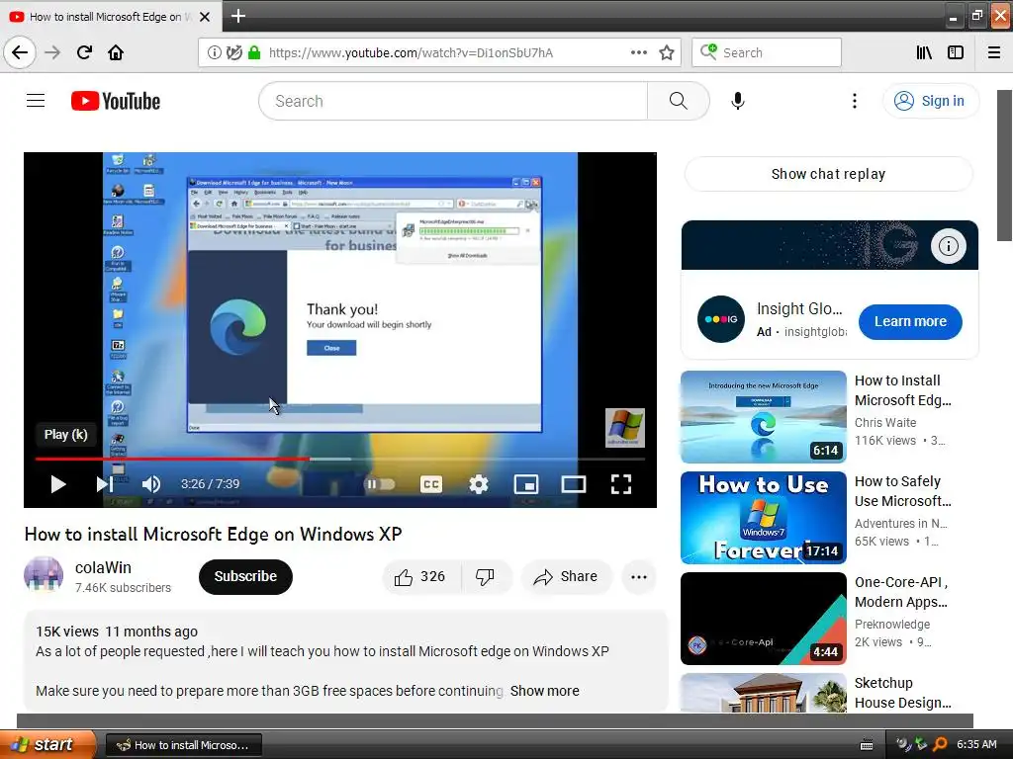Viewport: 1013px width, 759px height.
Task: Select the How to install Microsoft Edge tab
Action: point(110,17)
